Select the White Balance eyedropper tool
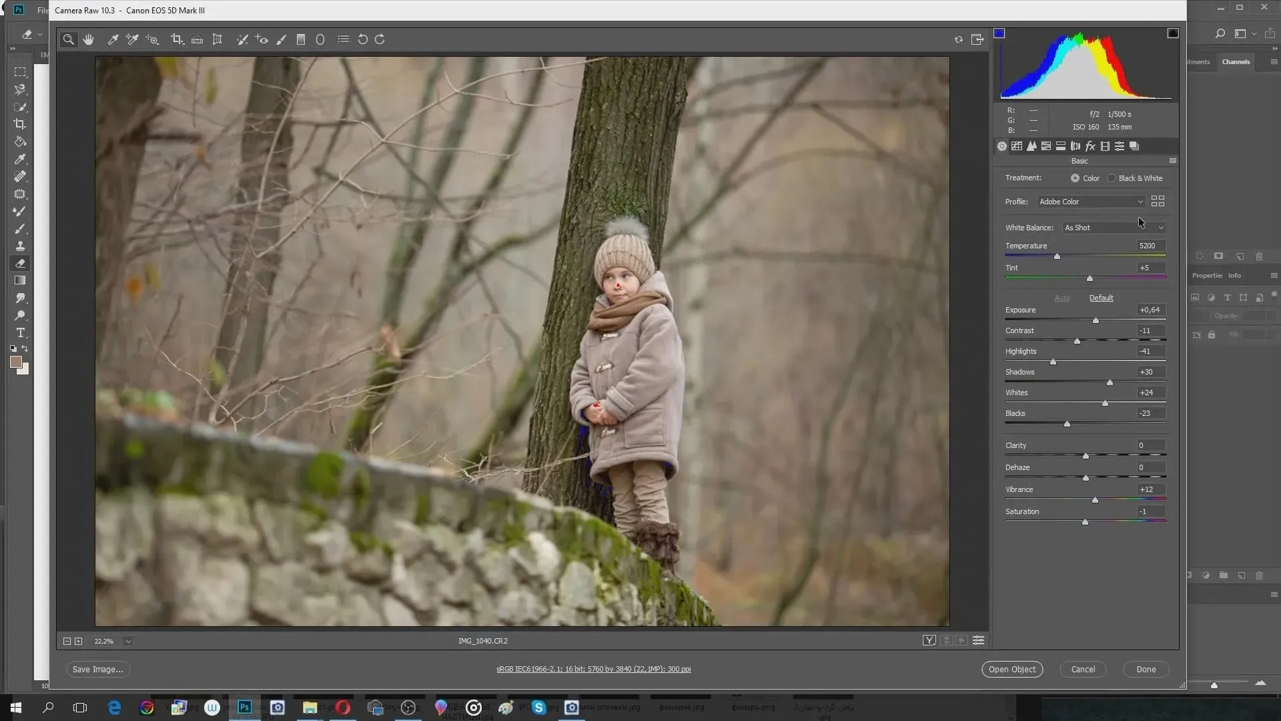Screen dimensions: 1281x721 (113, 39)
